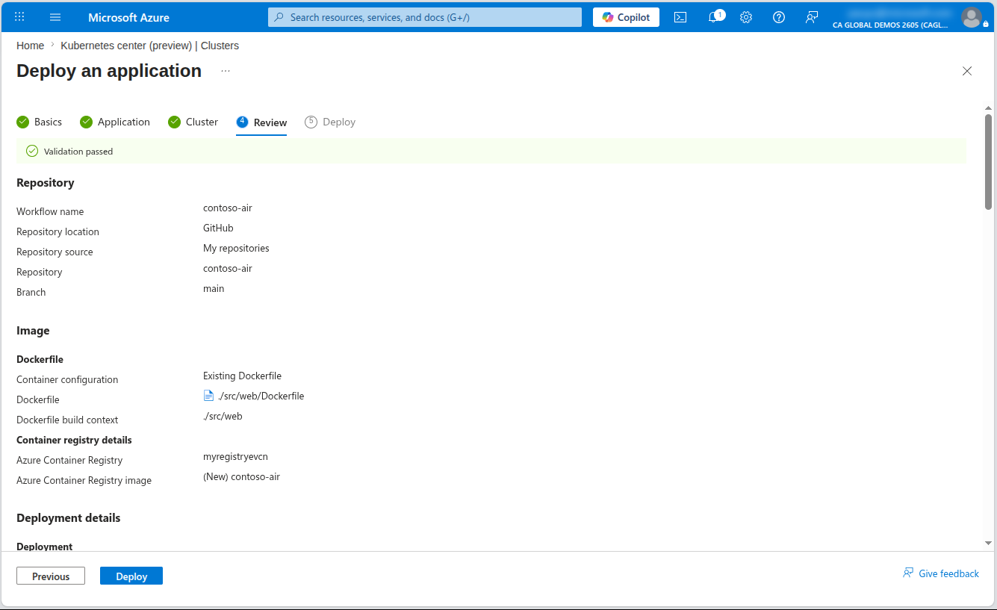The height and width of the screenshot is (610, 997).
Task: Select the Deploy step tab
Action: pyautogui.click(x=330, y=122)
